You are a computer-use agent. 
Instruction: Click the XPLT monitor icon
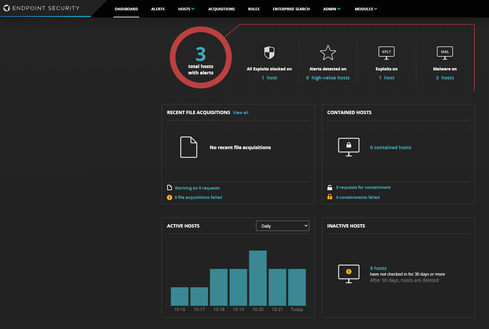pos(386,53)
